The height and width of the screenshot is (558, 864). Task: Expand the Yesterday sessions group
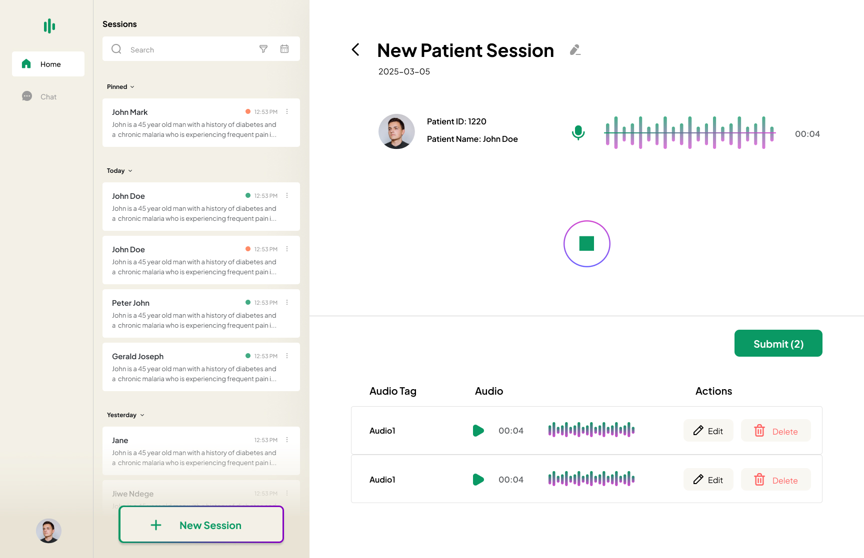point(125,415)
